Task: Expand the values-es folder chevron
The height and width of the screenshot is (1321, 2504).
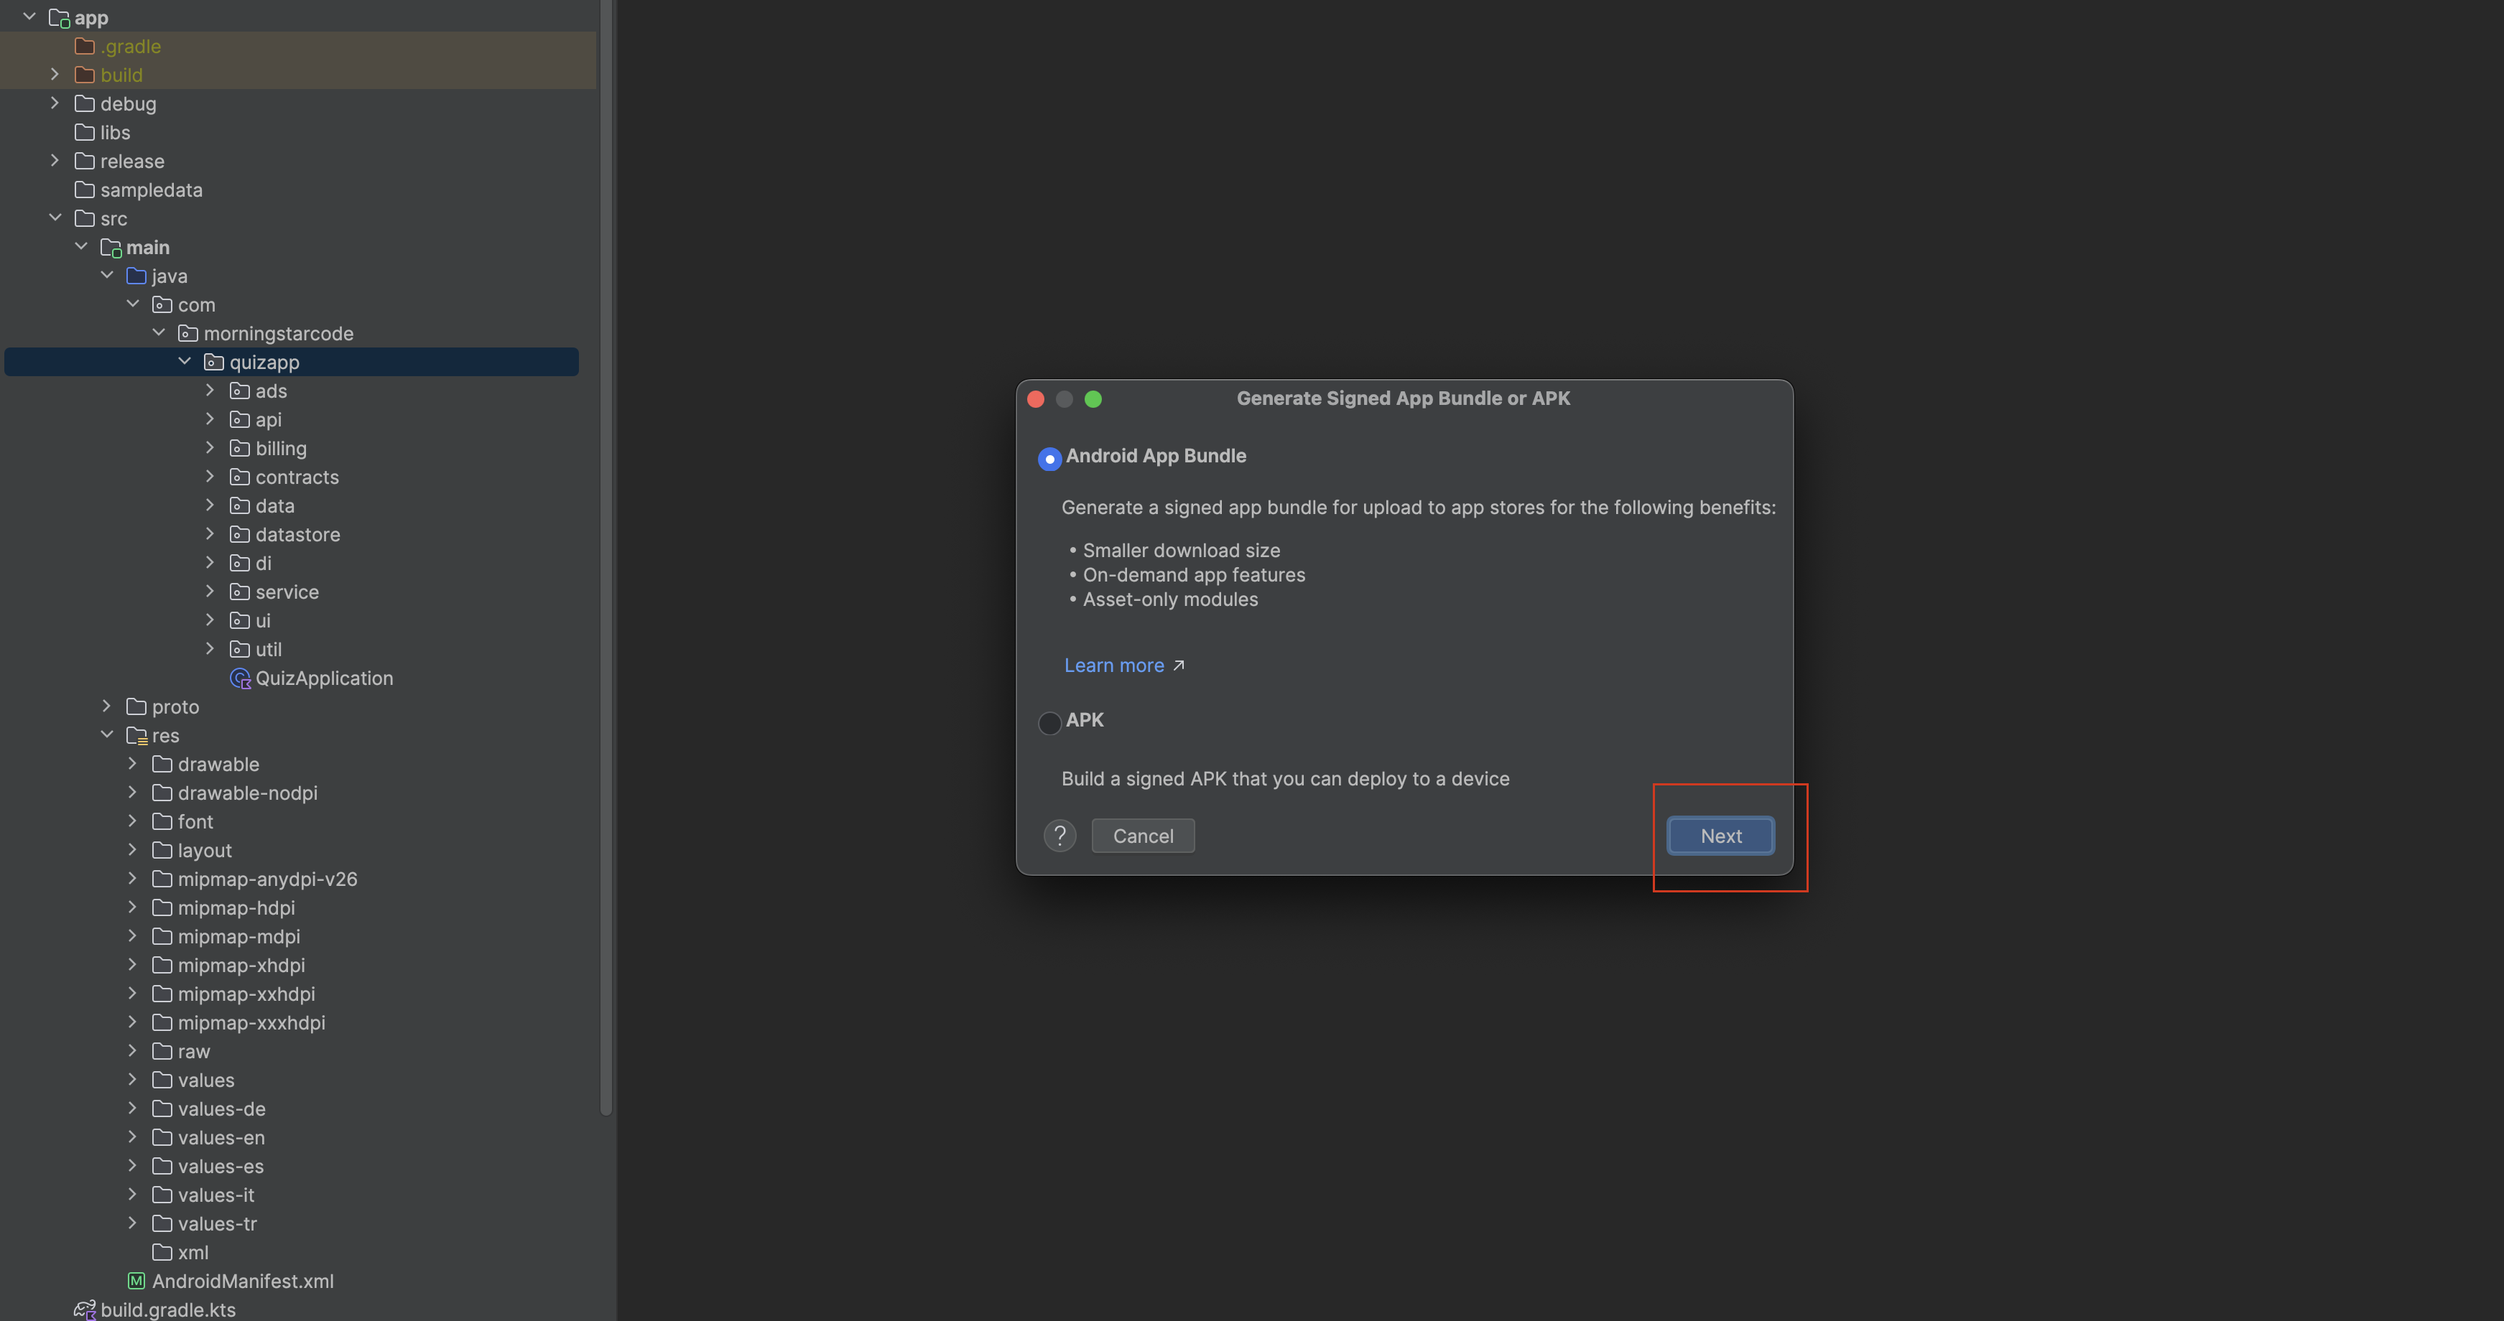Action: (x=133, y=1166)
